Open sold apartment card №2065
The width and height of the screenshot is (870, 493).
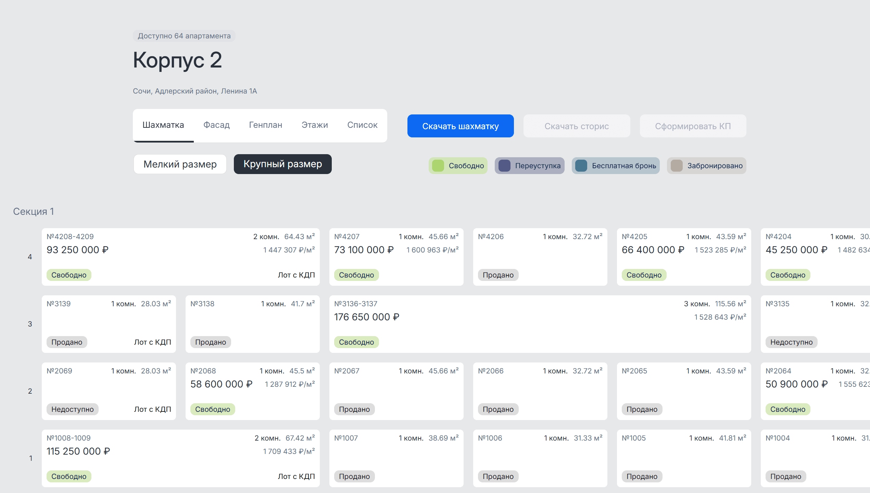(684, 391)
